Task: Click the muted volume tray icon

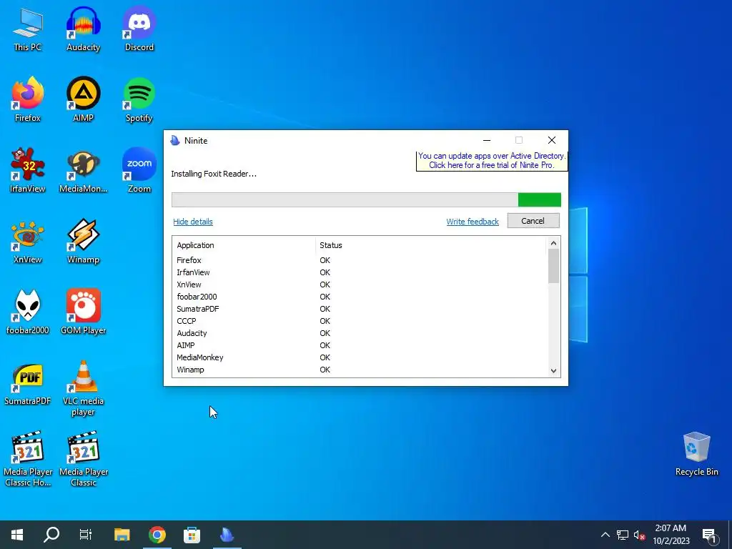Action: (640, 535)
